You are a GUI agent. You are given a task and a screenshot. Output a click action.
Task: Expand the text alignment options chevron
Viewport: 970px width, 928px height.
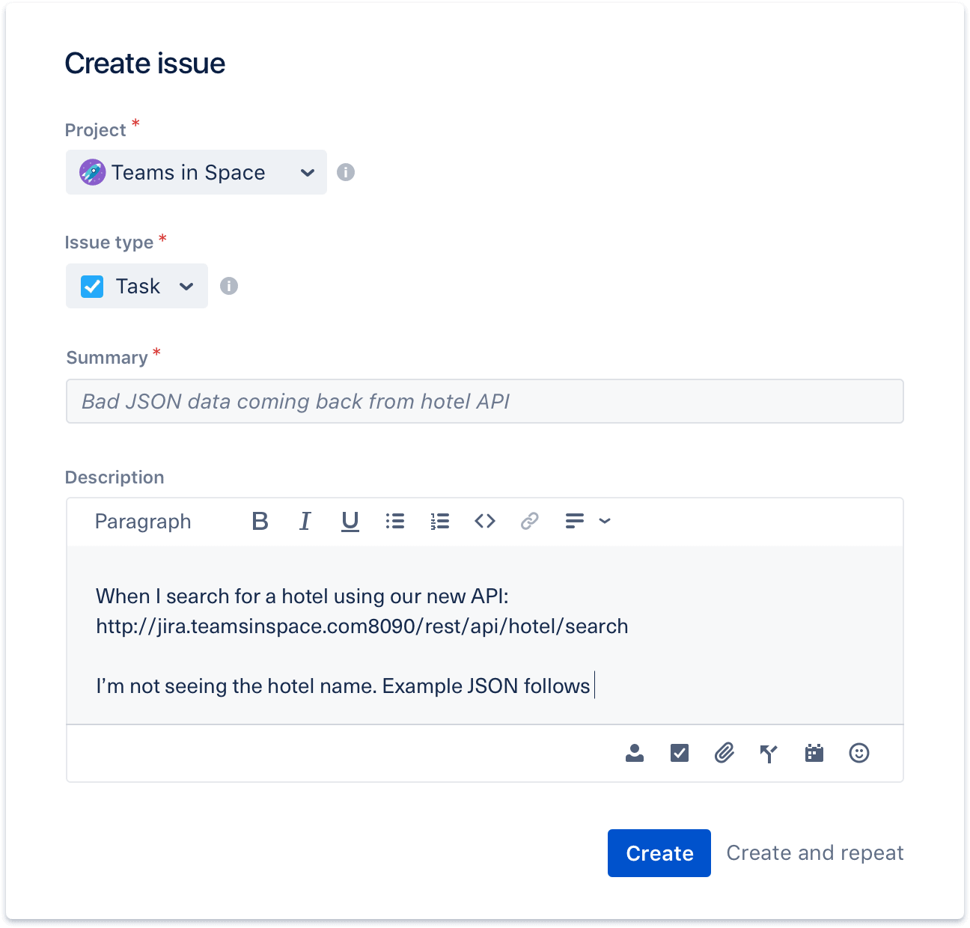[x=605, y=521]
